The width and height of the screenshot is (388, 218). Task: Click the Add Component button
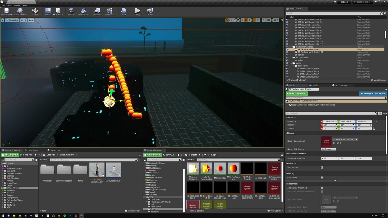297,94
